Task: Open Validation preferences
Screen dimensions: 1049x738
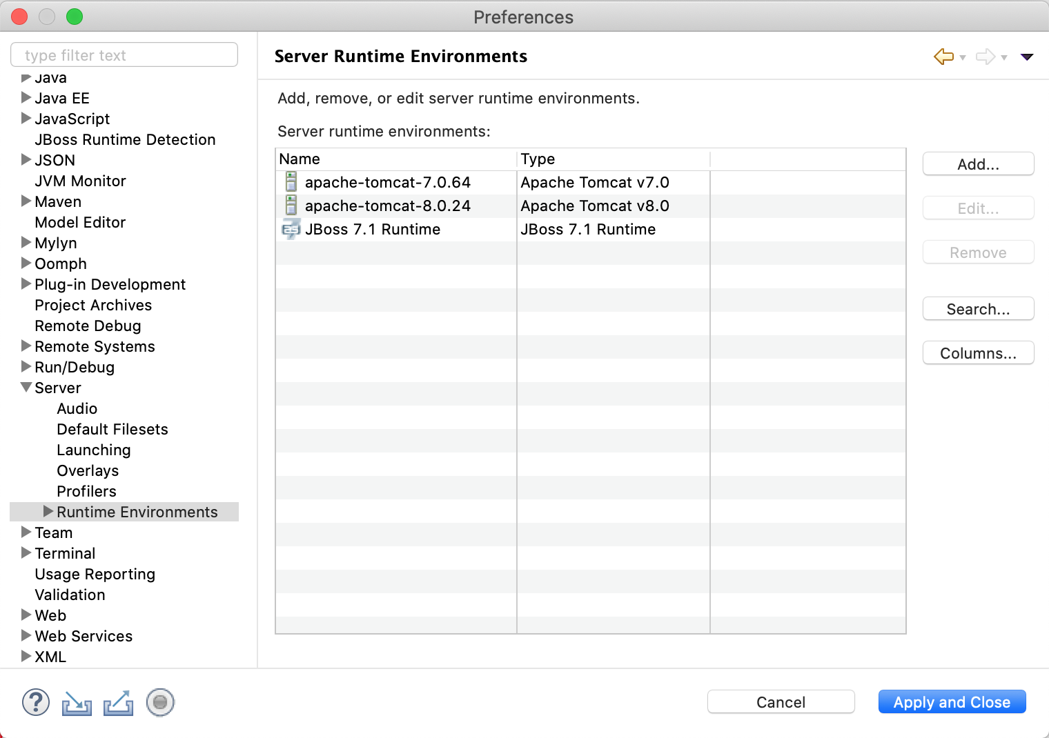Action: coord(70,595)
